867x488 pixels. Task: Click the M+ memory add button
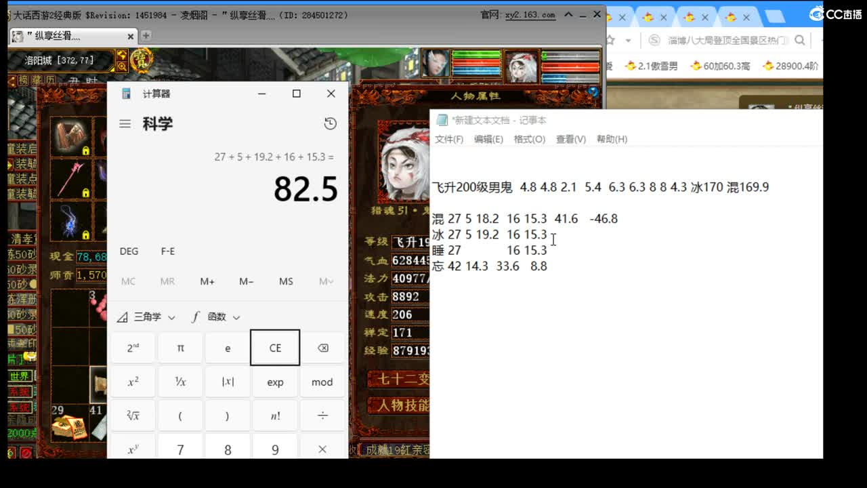pyautogui.click(x=207, y=281)
